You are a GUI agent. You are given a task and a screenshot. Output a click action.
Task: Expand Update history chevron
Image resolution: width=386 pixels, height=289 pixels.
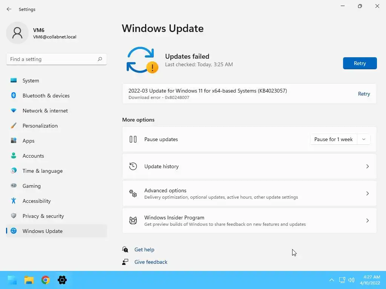367,166
